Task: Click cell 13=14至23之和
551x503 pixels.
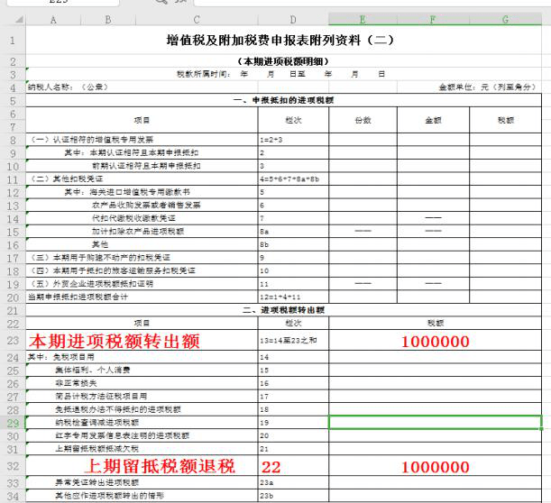Action: pos(293,340)
